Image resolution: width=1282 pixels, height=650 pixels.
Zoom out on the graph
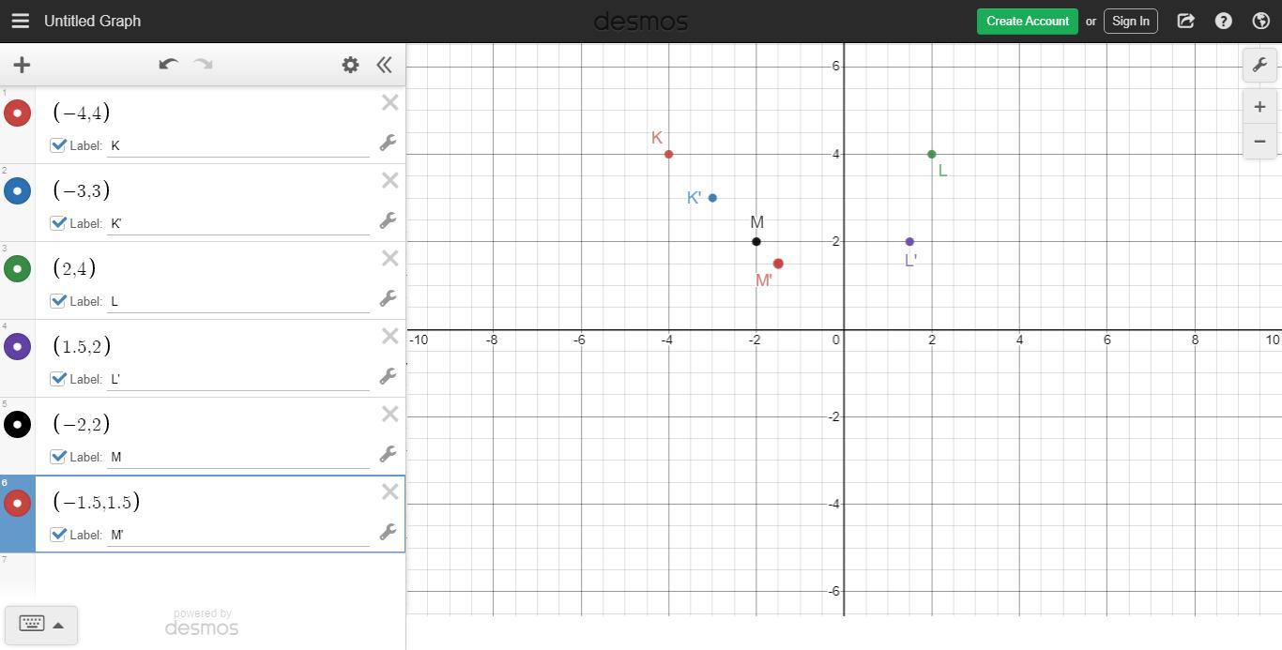(x=1259, y=142)
